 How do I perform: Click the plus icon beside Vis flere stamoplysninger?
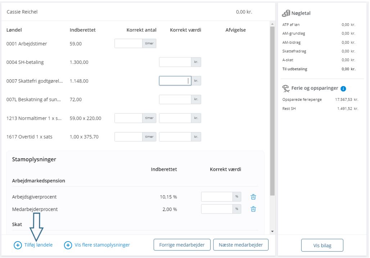(68, 245)
